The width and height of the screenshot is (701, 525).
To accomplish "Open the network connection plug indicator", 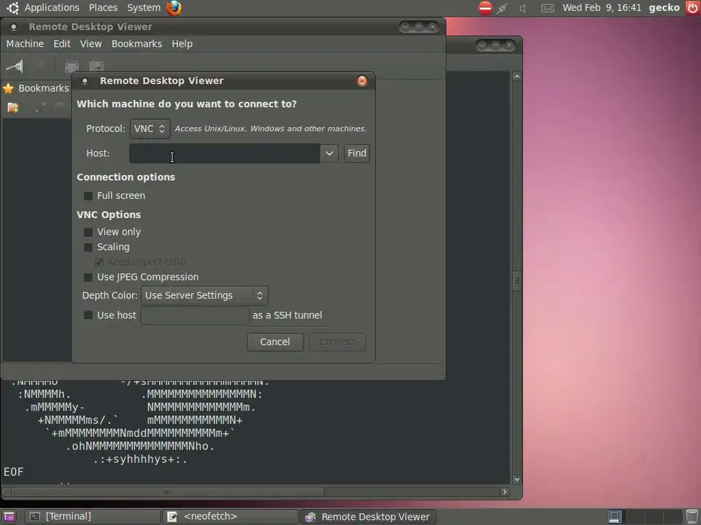I will [502, 8].
